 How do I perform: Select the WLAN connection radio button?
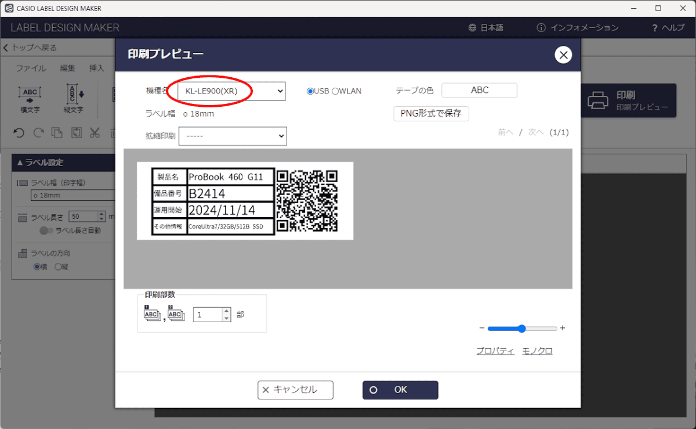[335, 91]
